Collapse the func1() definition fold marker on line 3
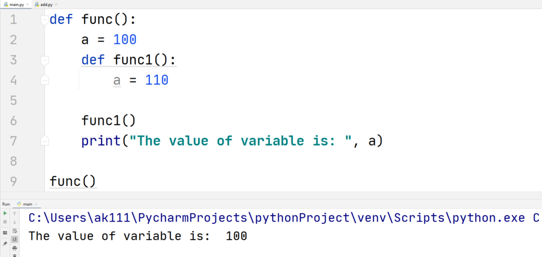Viewport: 542px width, 257px height. coord(44,61)
